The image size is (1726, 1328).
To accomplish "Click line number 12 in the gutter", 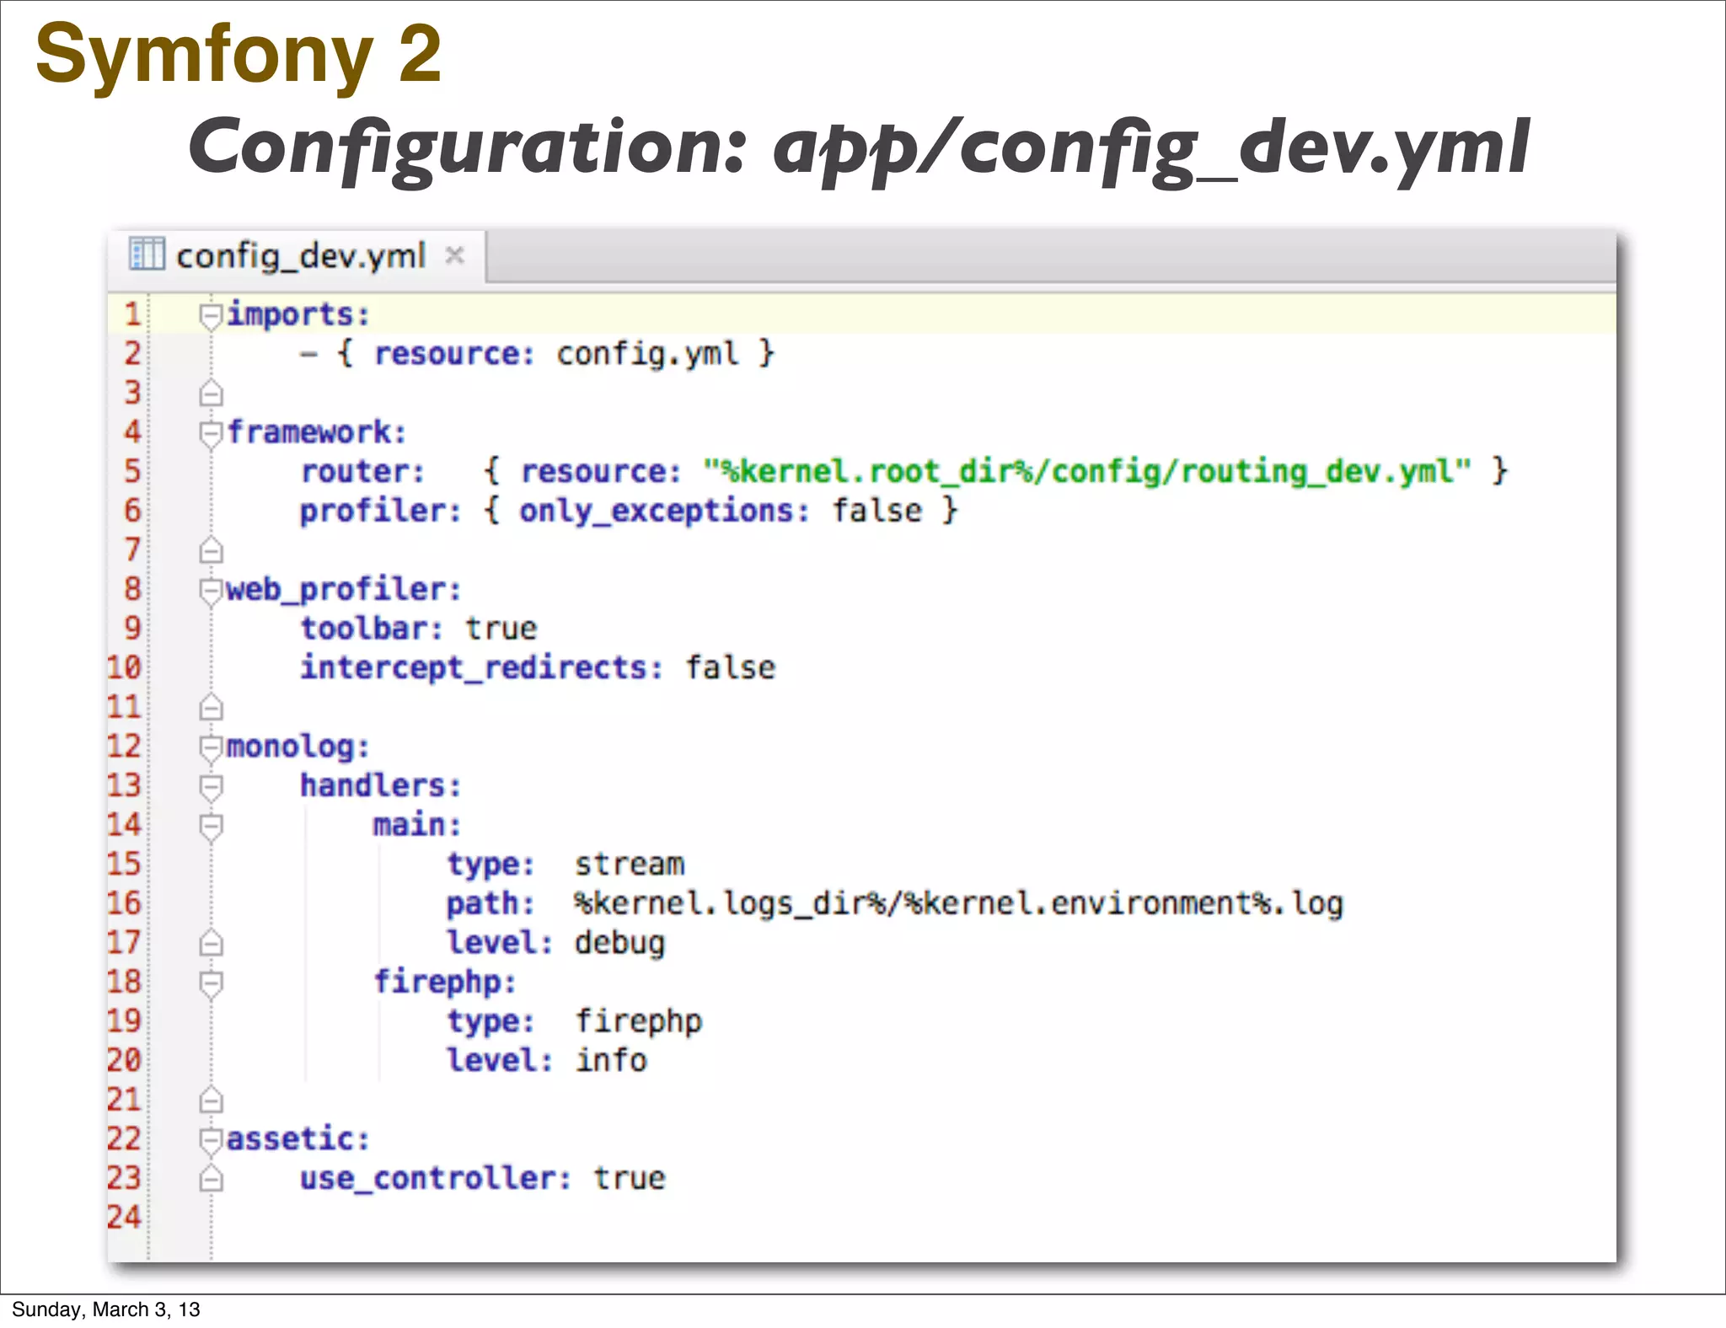I will tap(124, 747).
